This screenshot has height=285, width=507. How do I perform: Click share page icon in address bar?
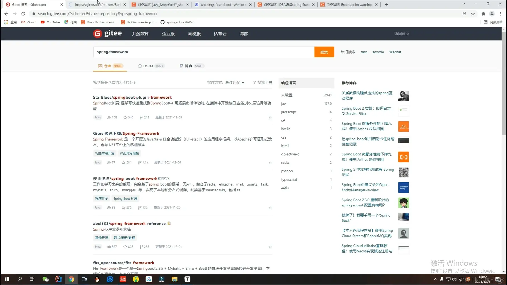464,14
